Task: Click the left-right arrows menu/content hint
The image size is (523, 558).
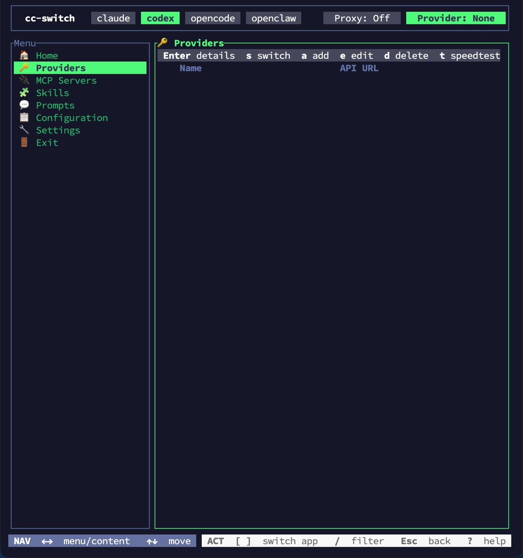Action: [x=86, y=541]
